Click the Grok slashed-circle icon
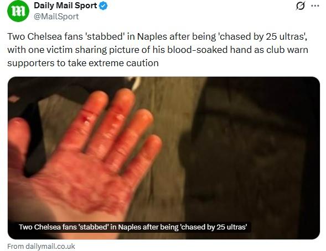The width and height of the screenshot is (326, 251). pyautogui.click(x=301, y=6)
